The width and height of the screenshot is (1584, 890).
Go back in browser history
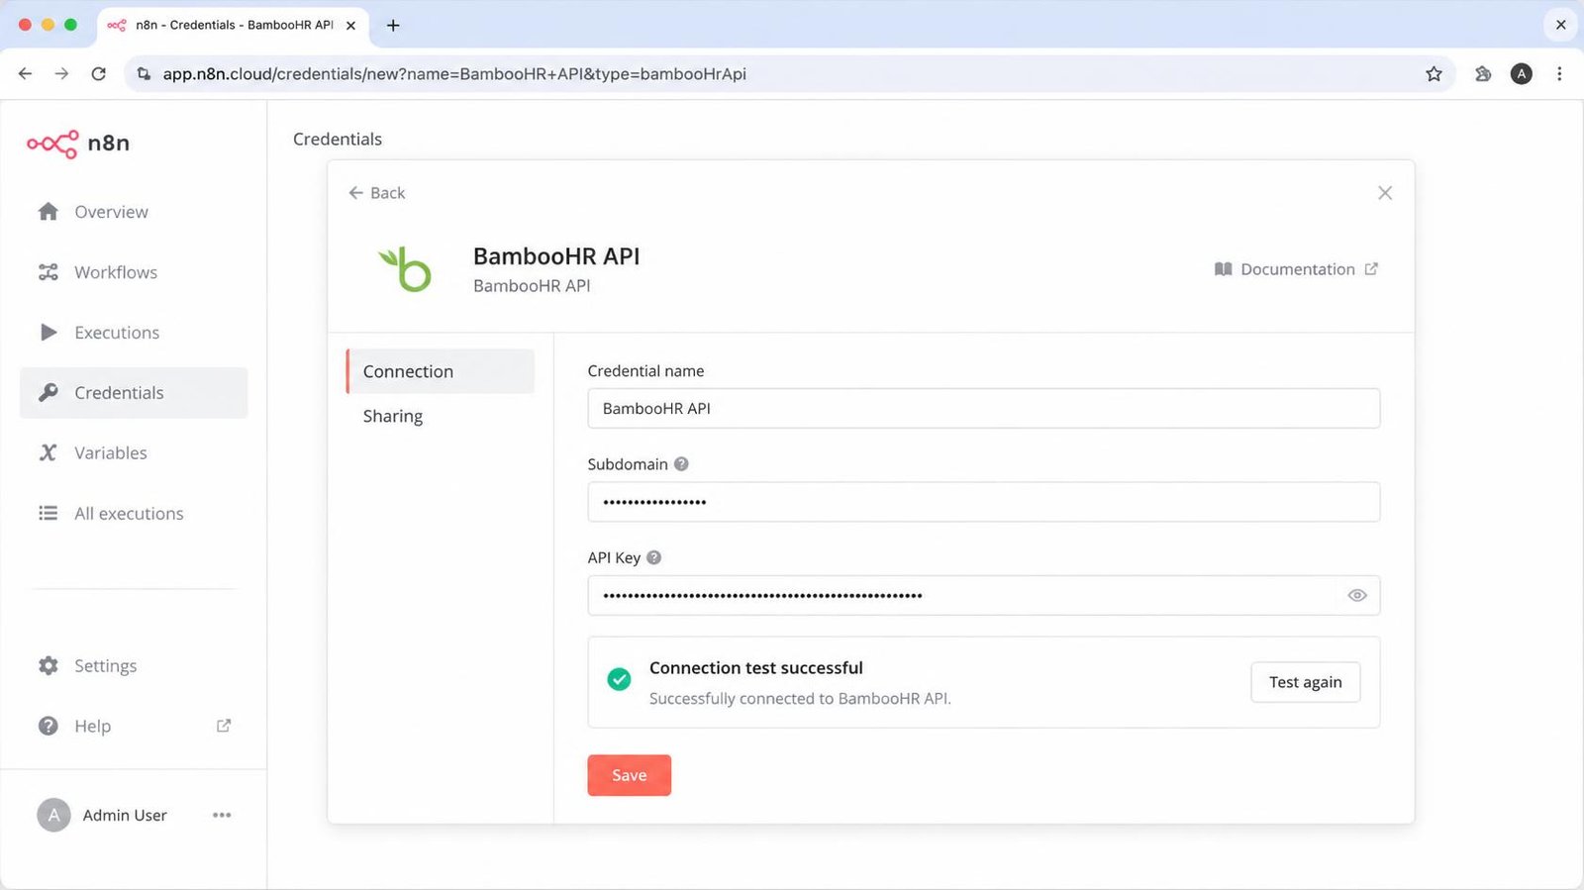click(x=26, y=74)
